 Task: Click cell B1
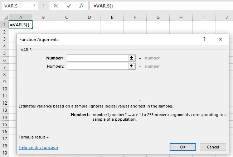43,25
